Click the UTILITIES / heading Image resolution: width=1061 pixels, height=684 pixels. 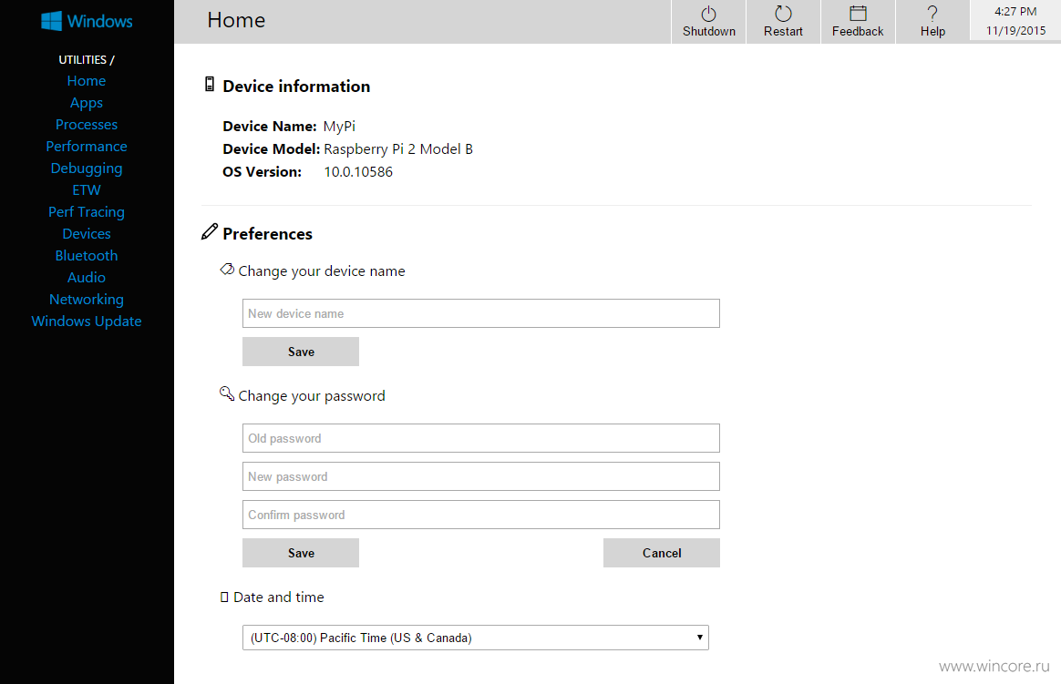click(x=87, y=59)
